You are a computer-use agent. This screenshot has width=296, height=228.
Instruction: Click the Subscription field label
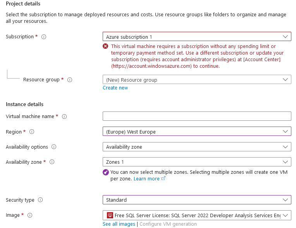click(20, 37)
